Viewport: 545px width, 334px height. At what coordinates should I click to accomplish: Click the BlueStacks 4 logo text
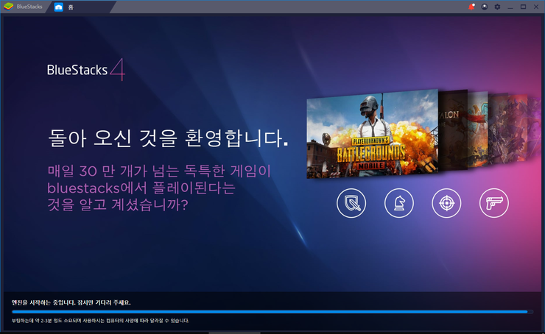point(86,69)
